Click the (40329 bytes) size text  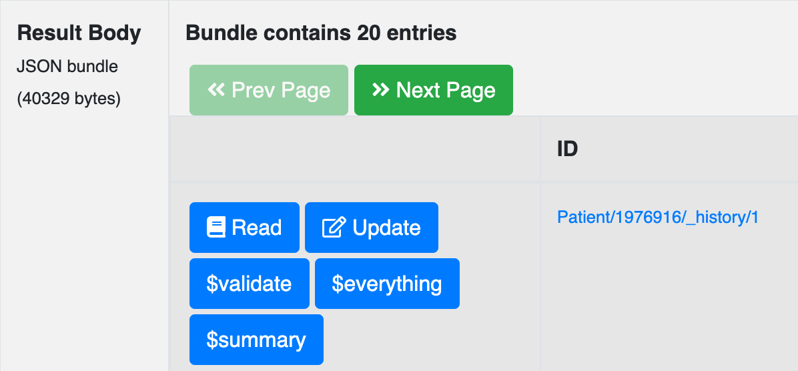(x=69, y=99)
